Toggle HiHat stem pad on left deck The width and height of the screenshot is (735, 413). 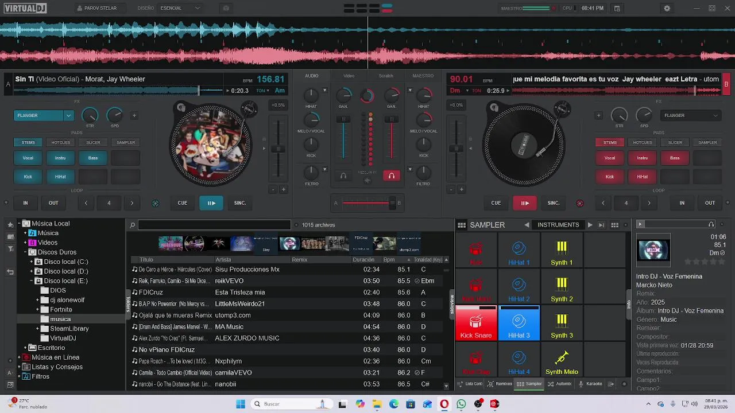60,177
